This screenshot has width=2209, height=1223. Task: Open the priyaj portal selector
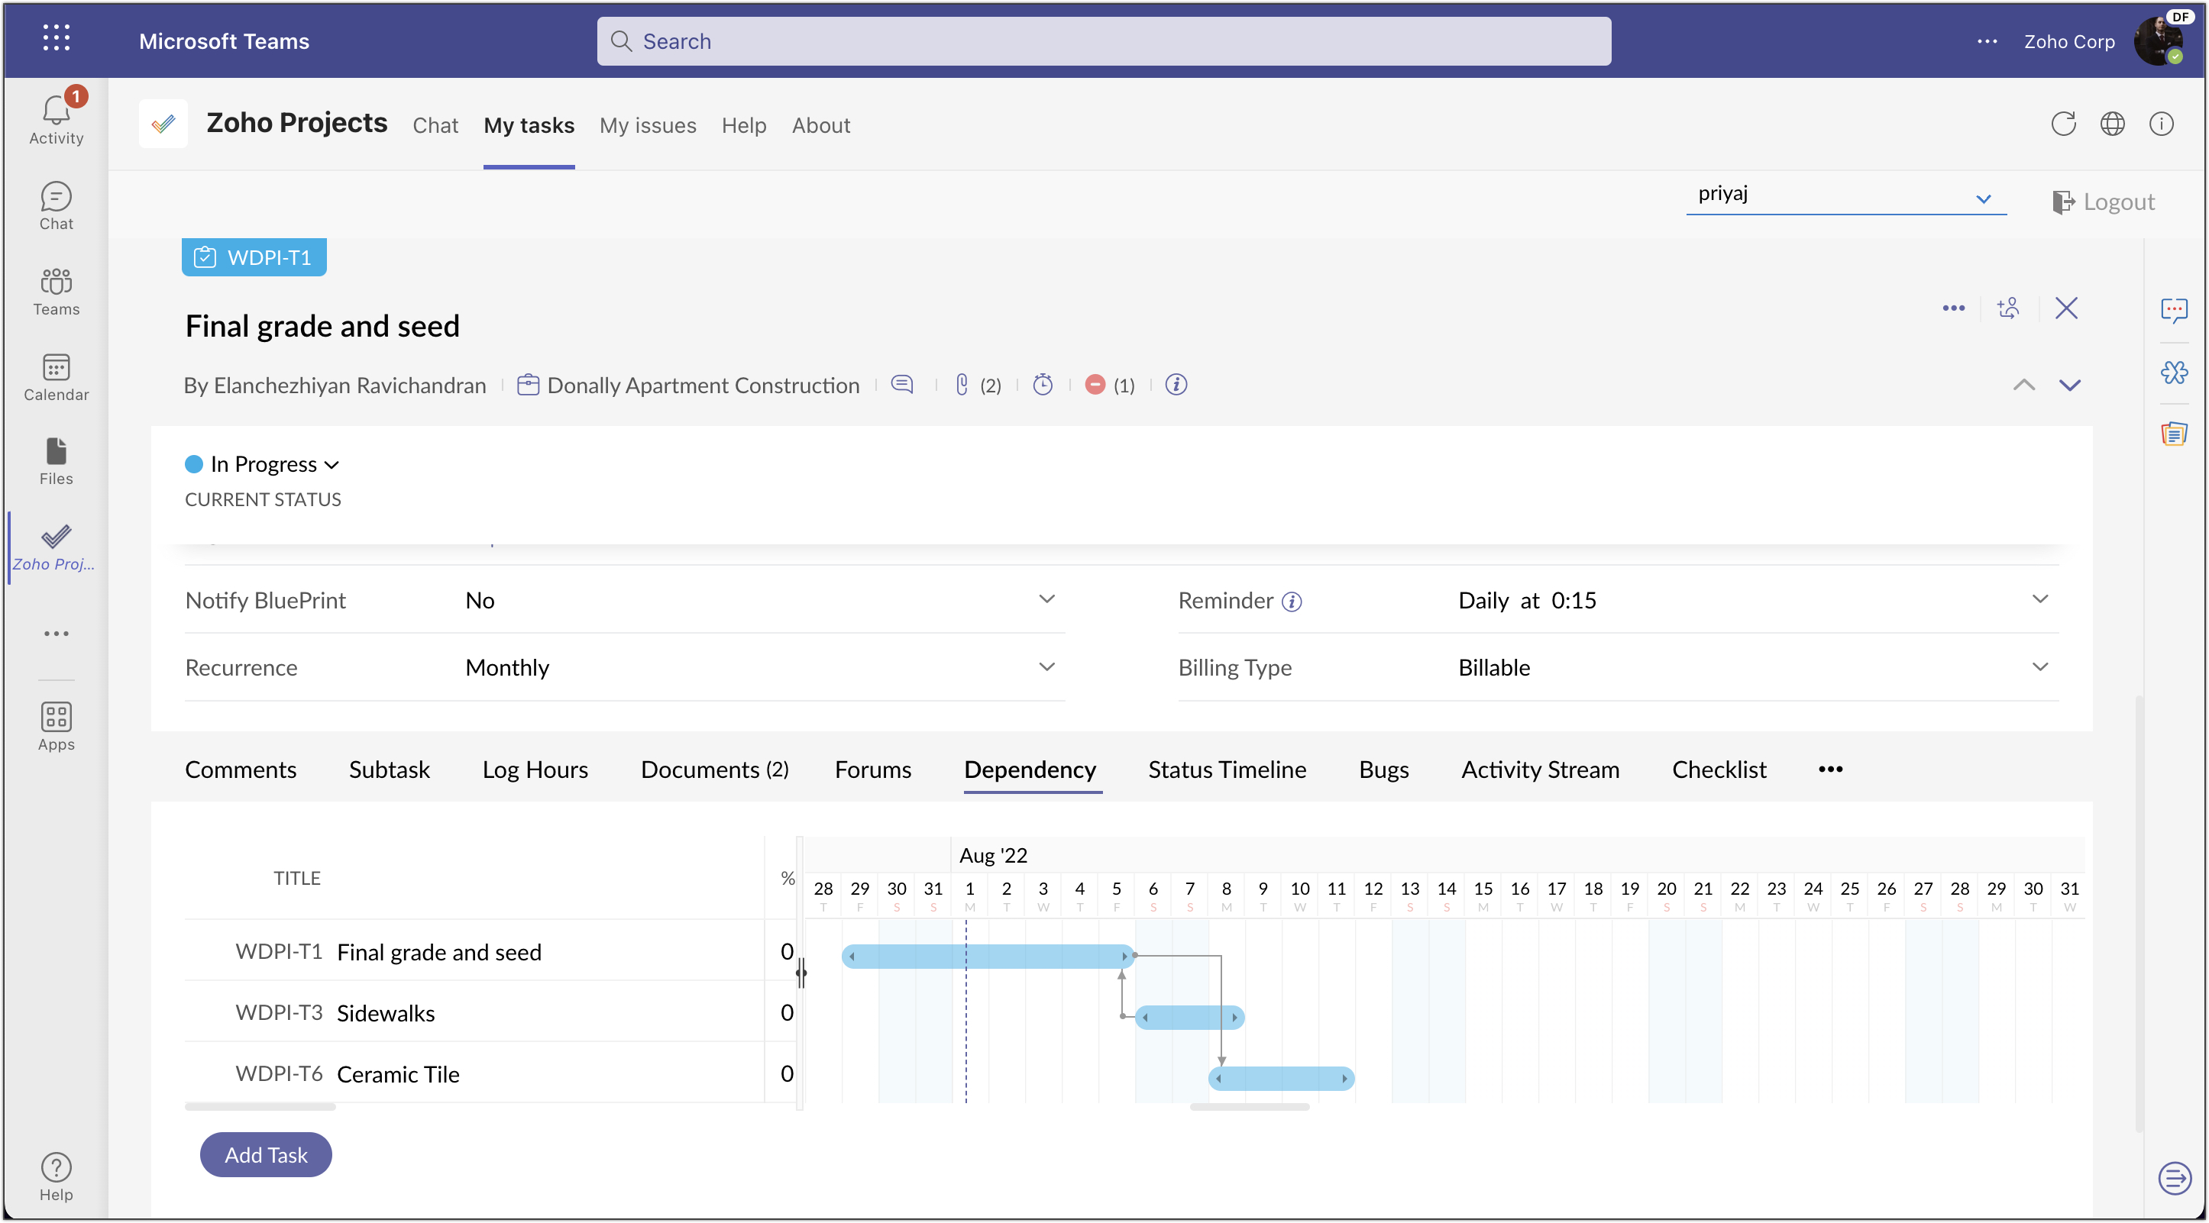click(1844, 196)
